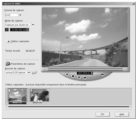This screenshot has width=136, height=119.
Task: Open the Mode de capture dropdown arrow
Action: pyautogui.click(x=33, y=25)
